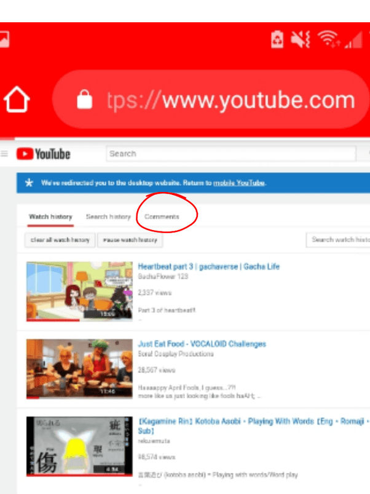370x494 pixels.
Task: Select the Watch history tab
Action: pos(50,217)
